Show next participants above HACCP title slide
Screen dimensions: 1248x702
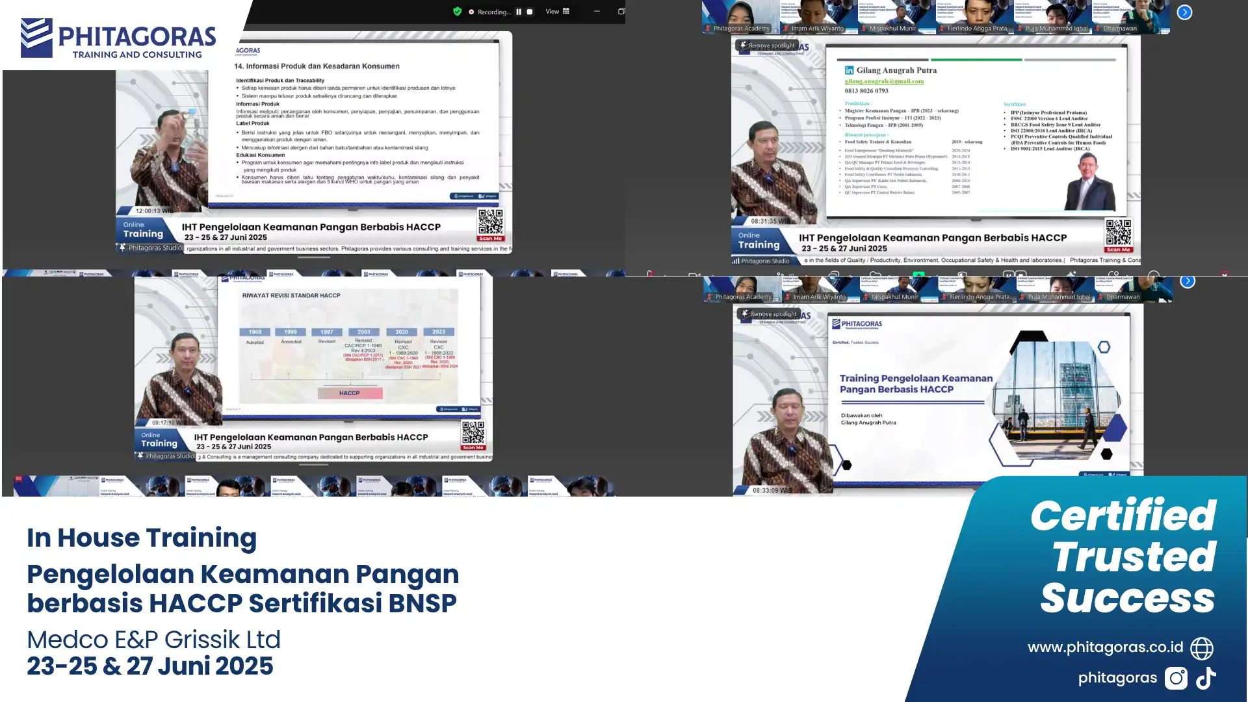[x=1188, y=281]
